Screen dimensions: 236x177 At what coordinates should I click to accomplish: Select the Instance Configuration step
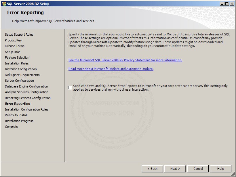coord(21,69)
